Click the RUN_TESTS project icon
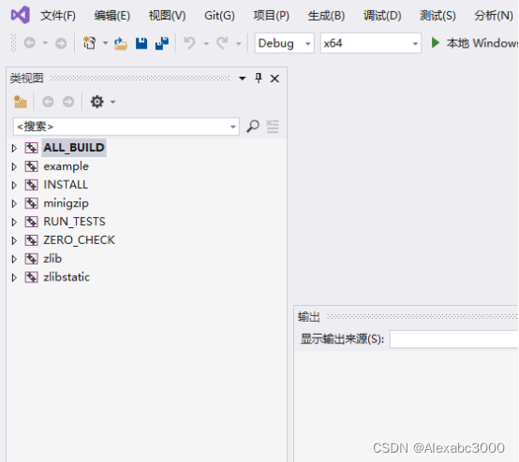This screenshot has height=462, width=519. point(32,222)
